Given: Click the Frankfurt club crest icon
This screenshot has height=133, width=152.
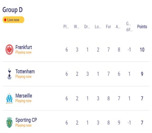Looking at the screenshot, I should [x=9, y=50].
